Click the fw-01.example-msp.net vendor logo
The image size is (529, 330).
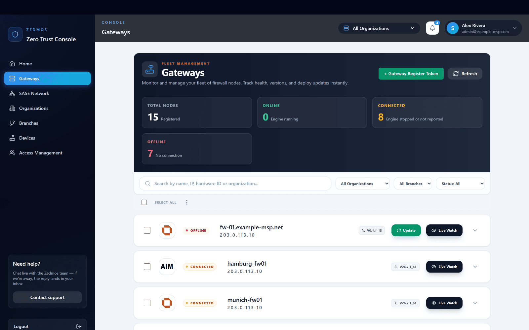(x=167, y=230)
